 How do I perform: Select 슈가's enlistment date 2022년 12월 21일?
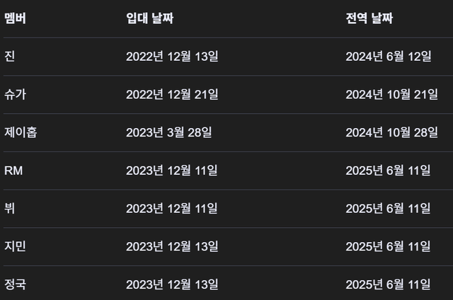pyautogui.click(x=172, y=95)
